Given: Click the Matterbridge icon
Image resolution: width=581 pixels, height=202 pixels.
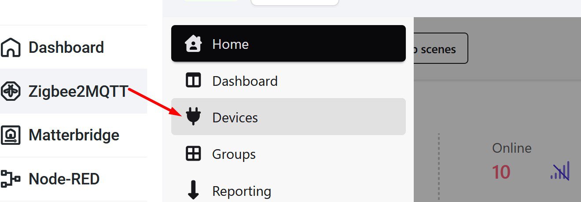Looking at the screenshot, I should tap(11, 135).
